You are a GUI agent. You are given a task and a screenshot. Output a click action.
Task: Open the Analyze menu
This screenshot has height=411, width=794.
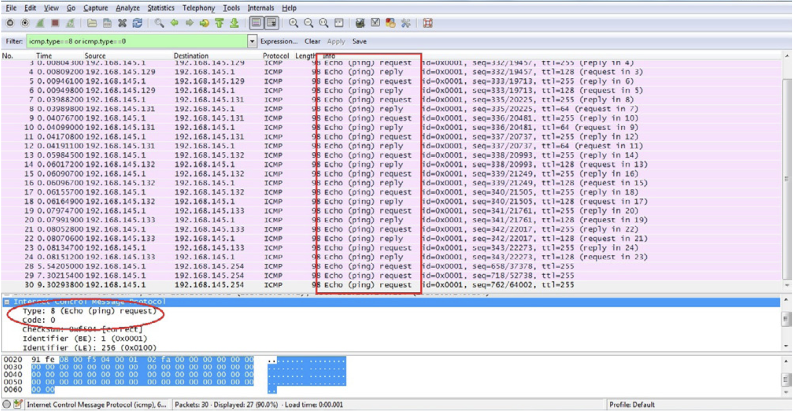click(128, 8)
